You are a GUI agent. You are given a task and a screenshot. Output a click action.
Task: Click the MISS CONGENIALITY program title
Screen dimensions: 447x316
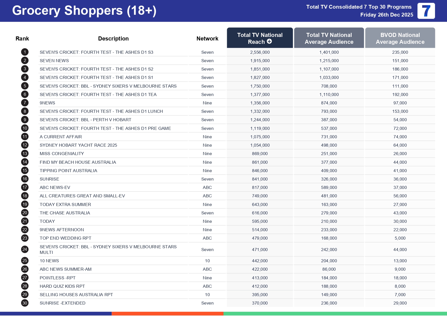pos(62,154)
